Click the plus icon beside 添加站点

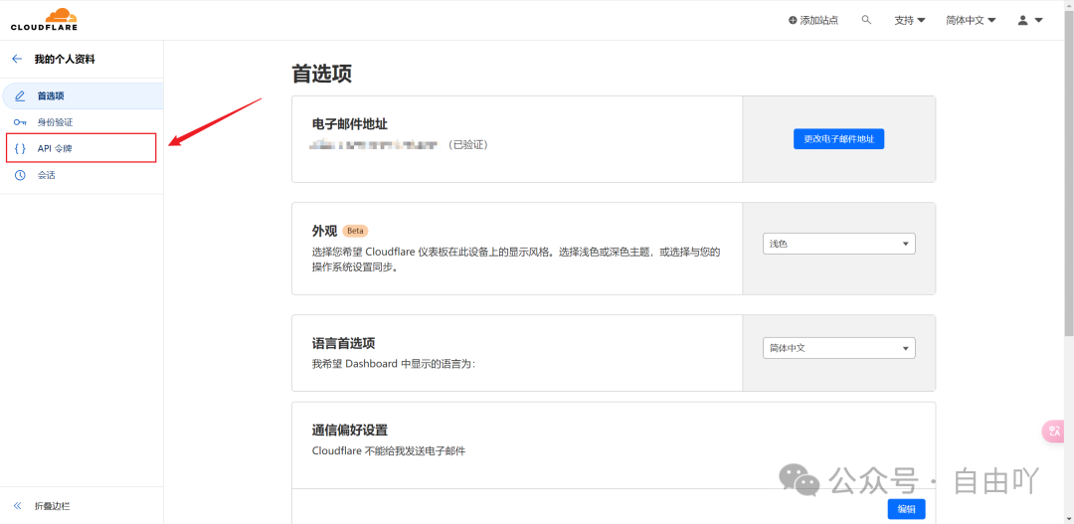click(x=794, y=21)
